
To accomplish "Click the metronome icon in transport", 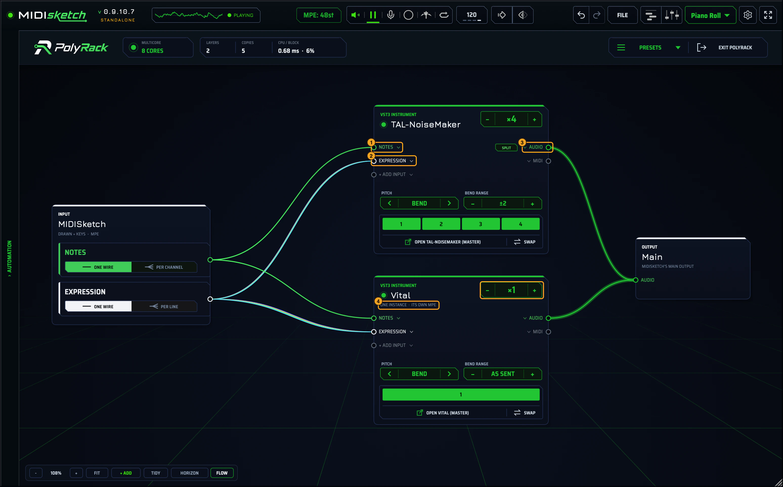I will (426, 15).
